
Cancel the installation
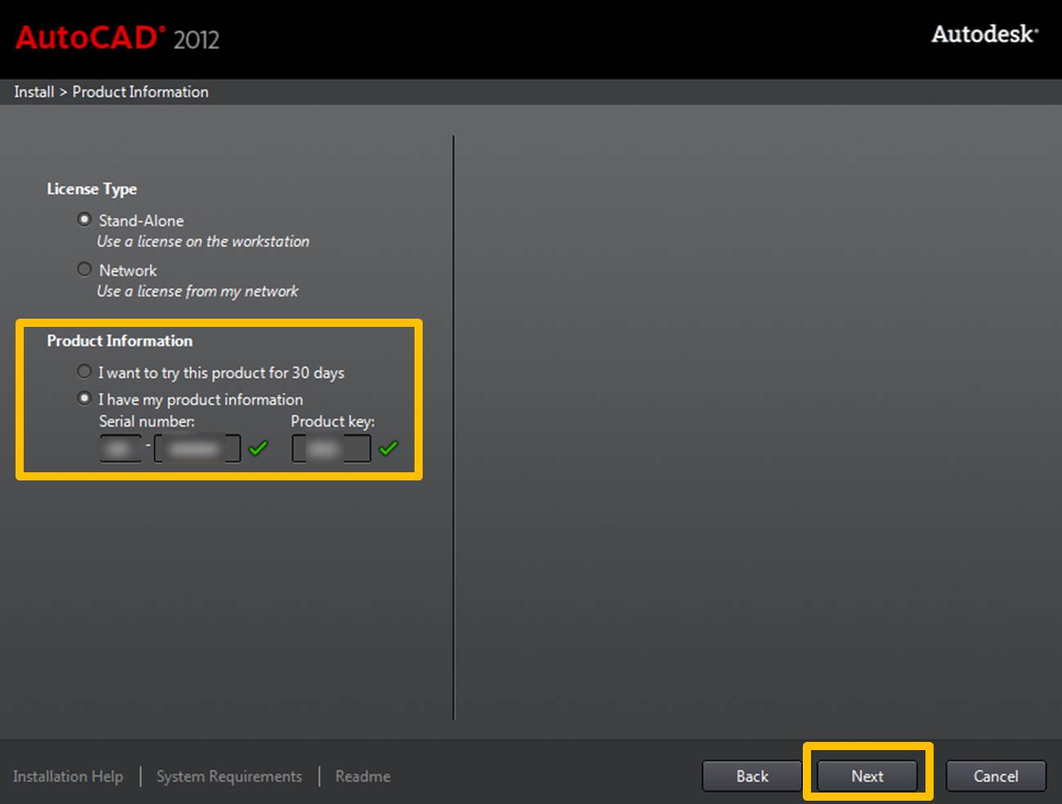[x=995, y=776]
